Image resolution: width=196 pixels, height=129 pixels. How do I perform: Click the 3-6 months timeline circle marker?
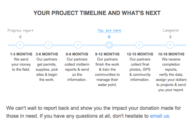48,45
